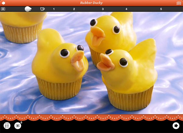The width and height of the screenshot is (183, 133).
Task: Open the cookbook icon in the header
Action: coord(179,3)
